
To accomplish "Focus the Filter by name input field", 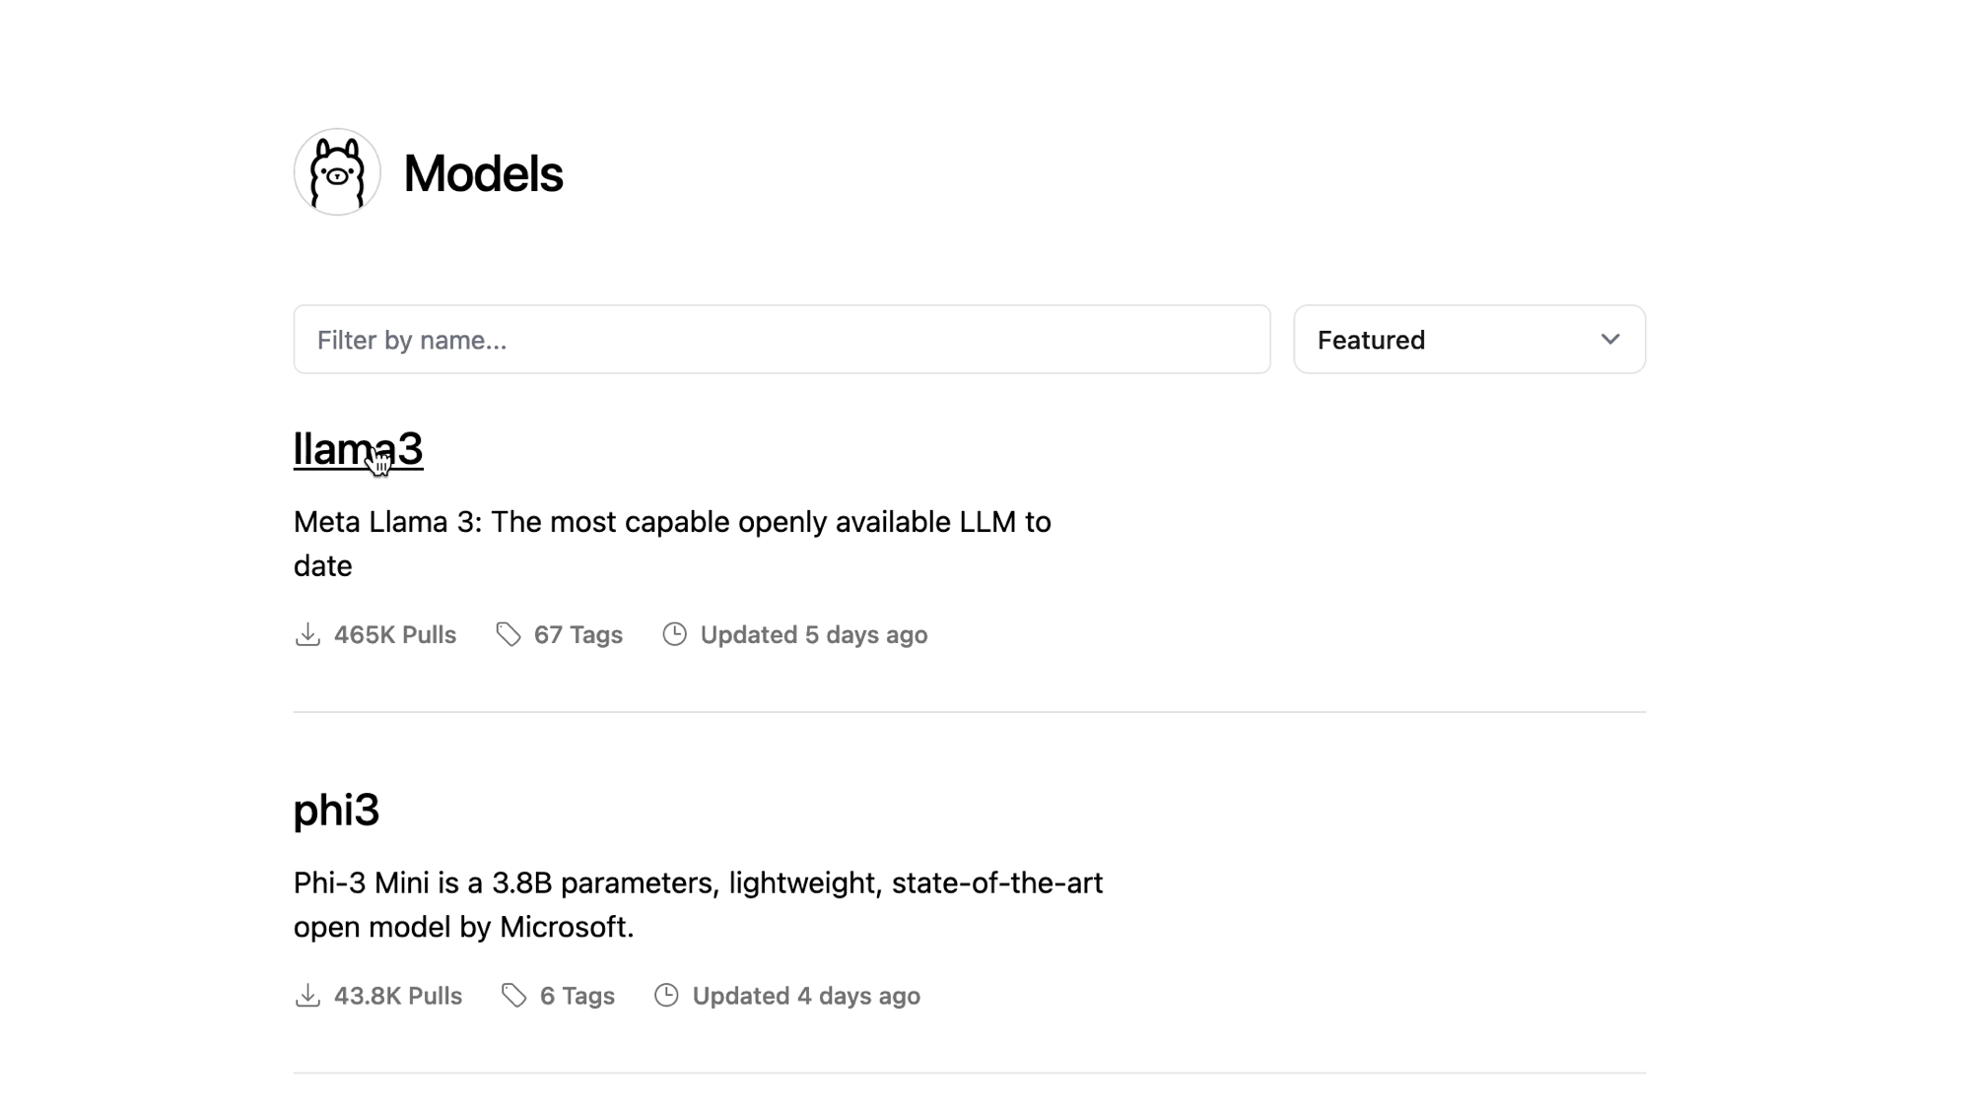I will click(782, 340).
